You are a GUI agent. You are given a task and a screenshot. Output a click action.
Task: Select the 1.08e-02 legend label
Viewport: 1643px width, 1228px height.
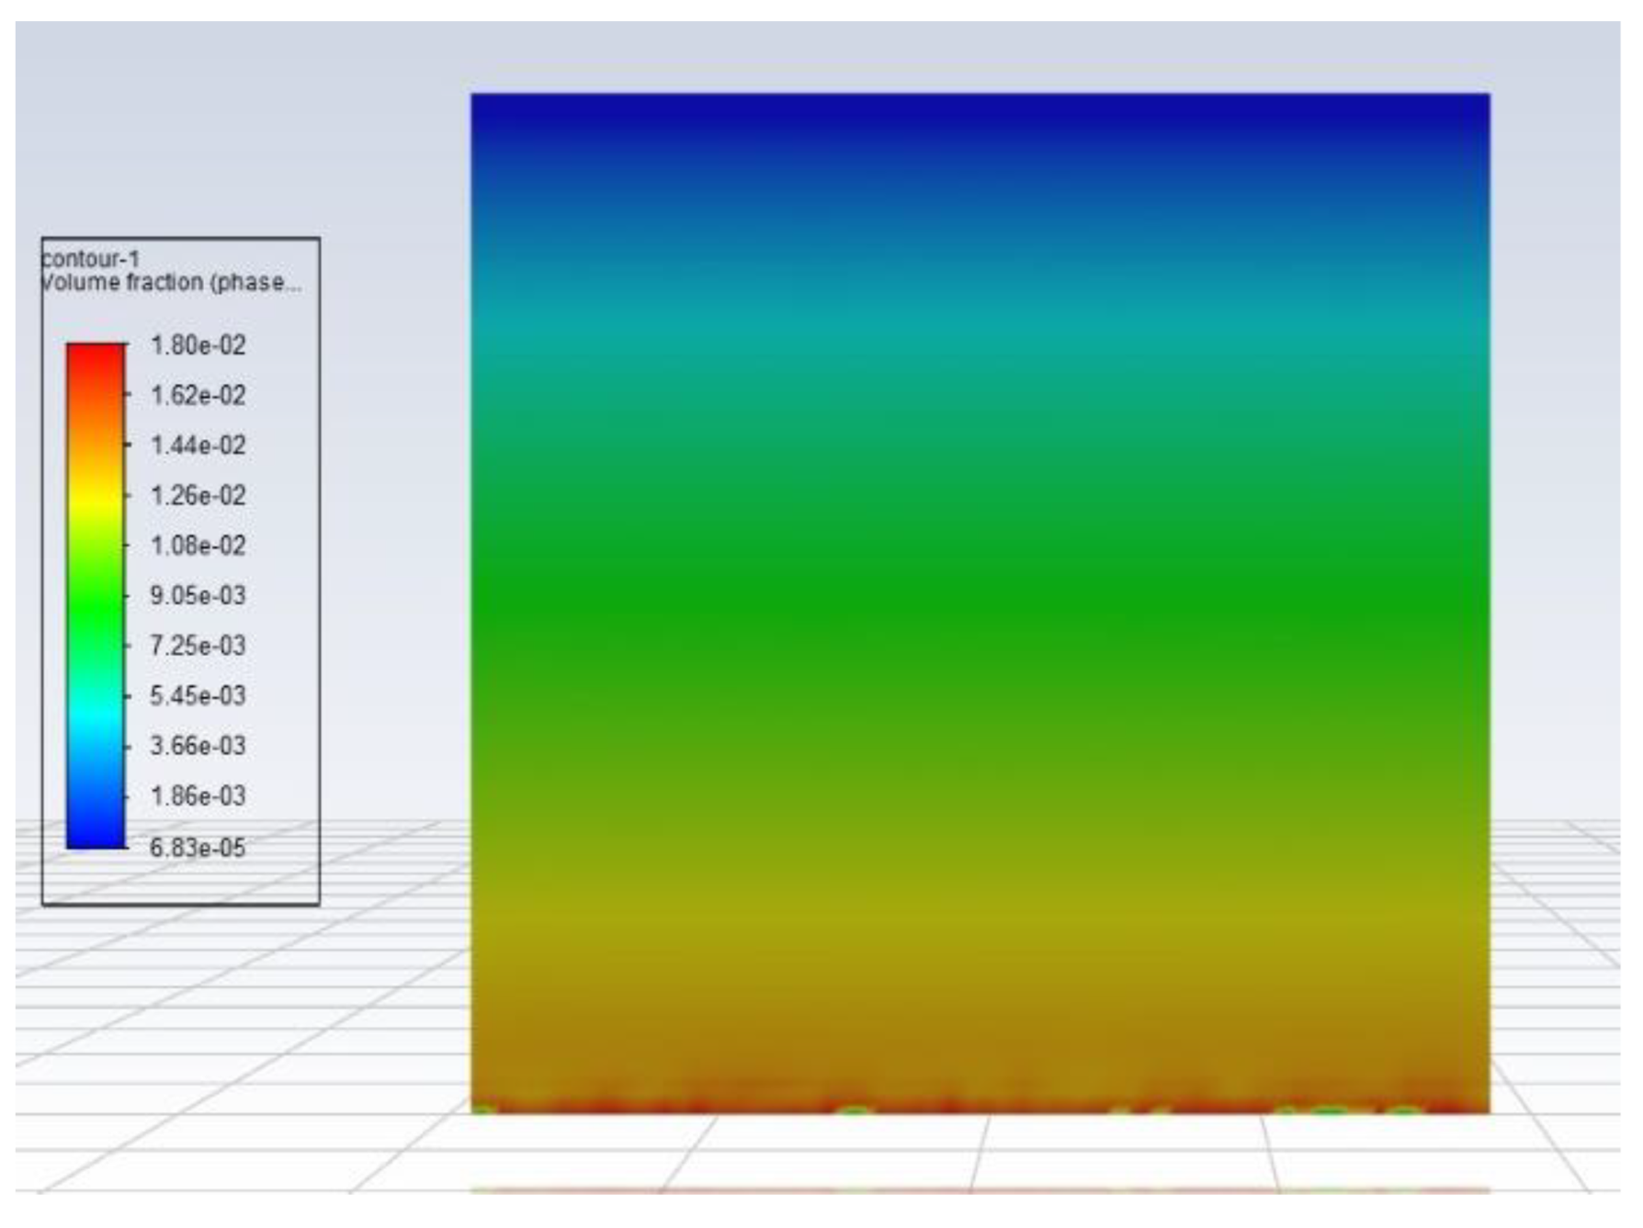pos(198,546)
